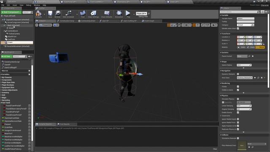Open the Asset menu
The width and height of the screenshot is (270, 152).
pyautogui.click(x=15, y=5)
